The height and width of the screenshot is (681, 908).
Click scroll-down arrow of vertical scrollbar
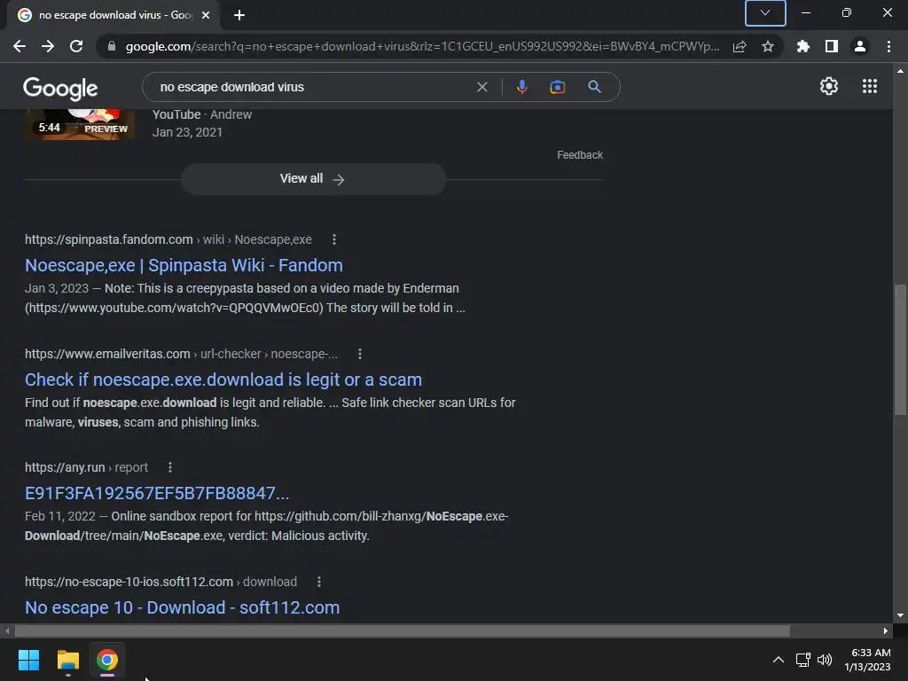click(900, 615)
